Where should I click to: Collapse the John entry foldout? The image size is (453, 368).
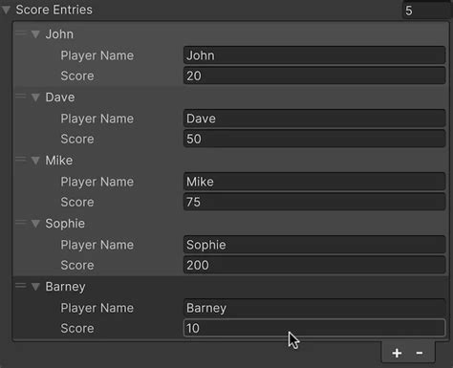(35, 34)
